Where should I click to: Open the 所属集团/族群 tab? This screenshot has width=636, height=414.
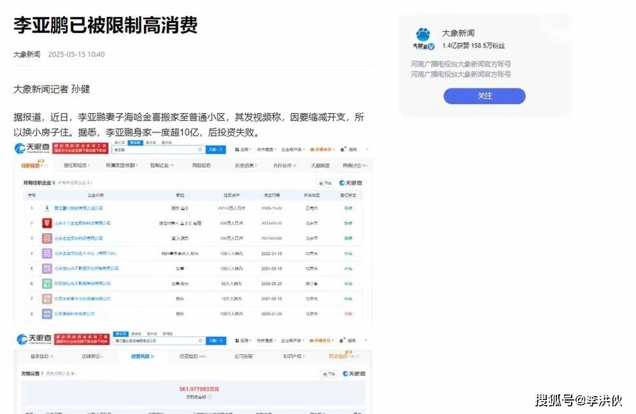coord(122,166)
